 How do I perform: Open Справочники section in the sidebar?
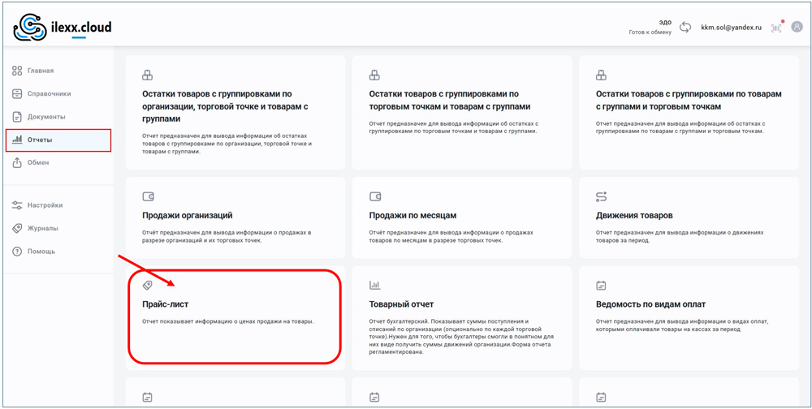click(x=49, y=94)
